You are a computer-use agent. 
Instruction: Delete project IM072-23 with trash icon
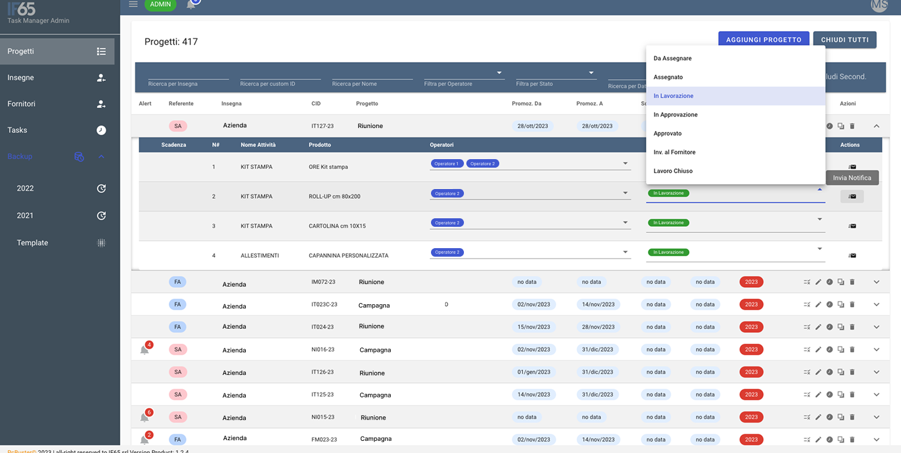click(x=852, y=282)
